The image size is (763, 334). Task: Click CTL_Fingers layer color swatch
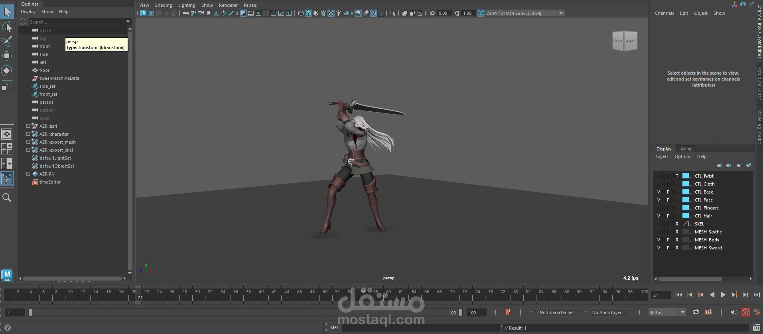(x=686, y=208)
